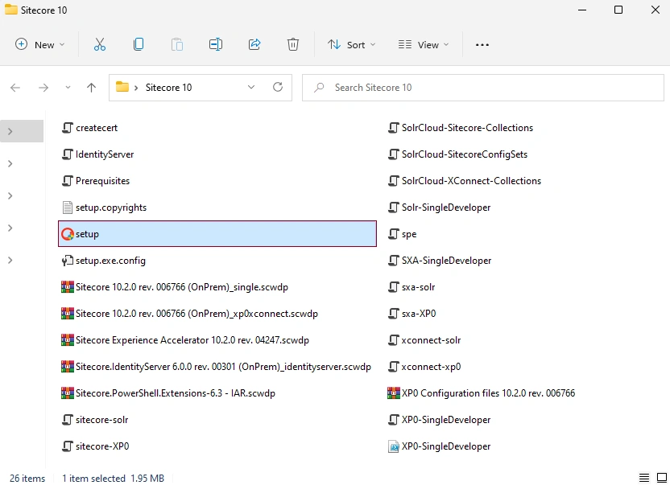Click the Rename icon in toolbar

pyautogui.click(x=216, y=44)
